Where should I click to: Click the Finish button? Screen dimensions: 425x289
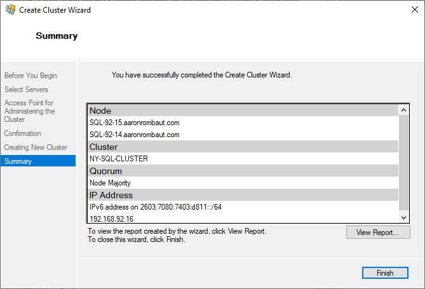click(x=384, y=273)
